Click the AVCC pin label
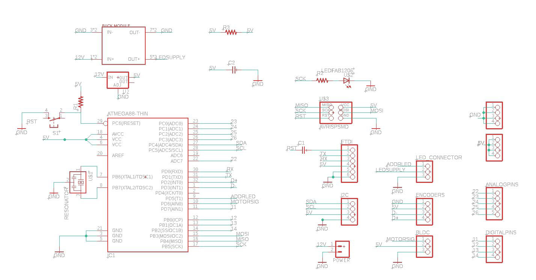The width and height of the screenshot is (536, 280). 118,134
